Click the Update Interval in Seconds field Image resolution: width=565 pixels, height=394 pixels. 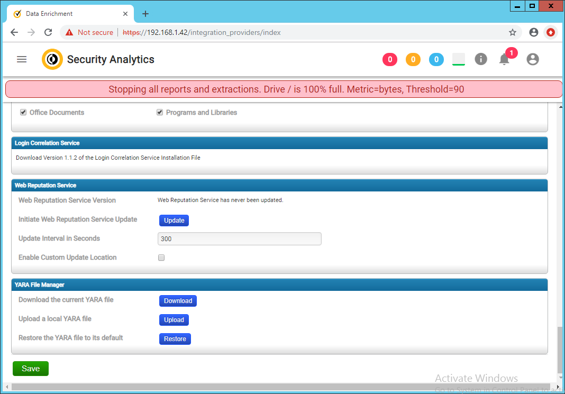pos(239,239)
